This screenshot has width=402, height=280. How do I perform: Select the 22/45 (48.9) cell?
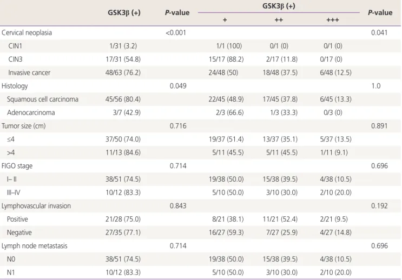pos(226,99)
